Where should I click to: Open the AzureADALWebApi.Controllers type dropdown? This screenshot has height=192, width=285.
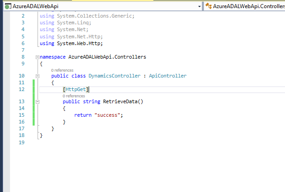pos(244,6)
